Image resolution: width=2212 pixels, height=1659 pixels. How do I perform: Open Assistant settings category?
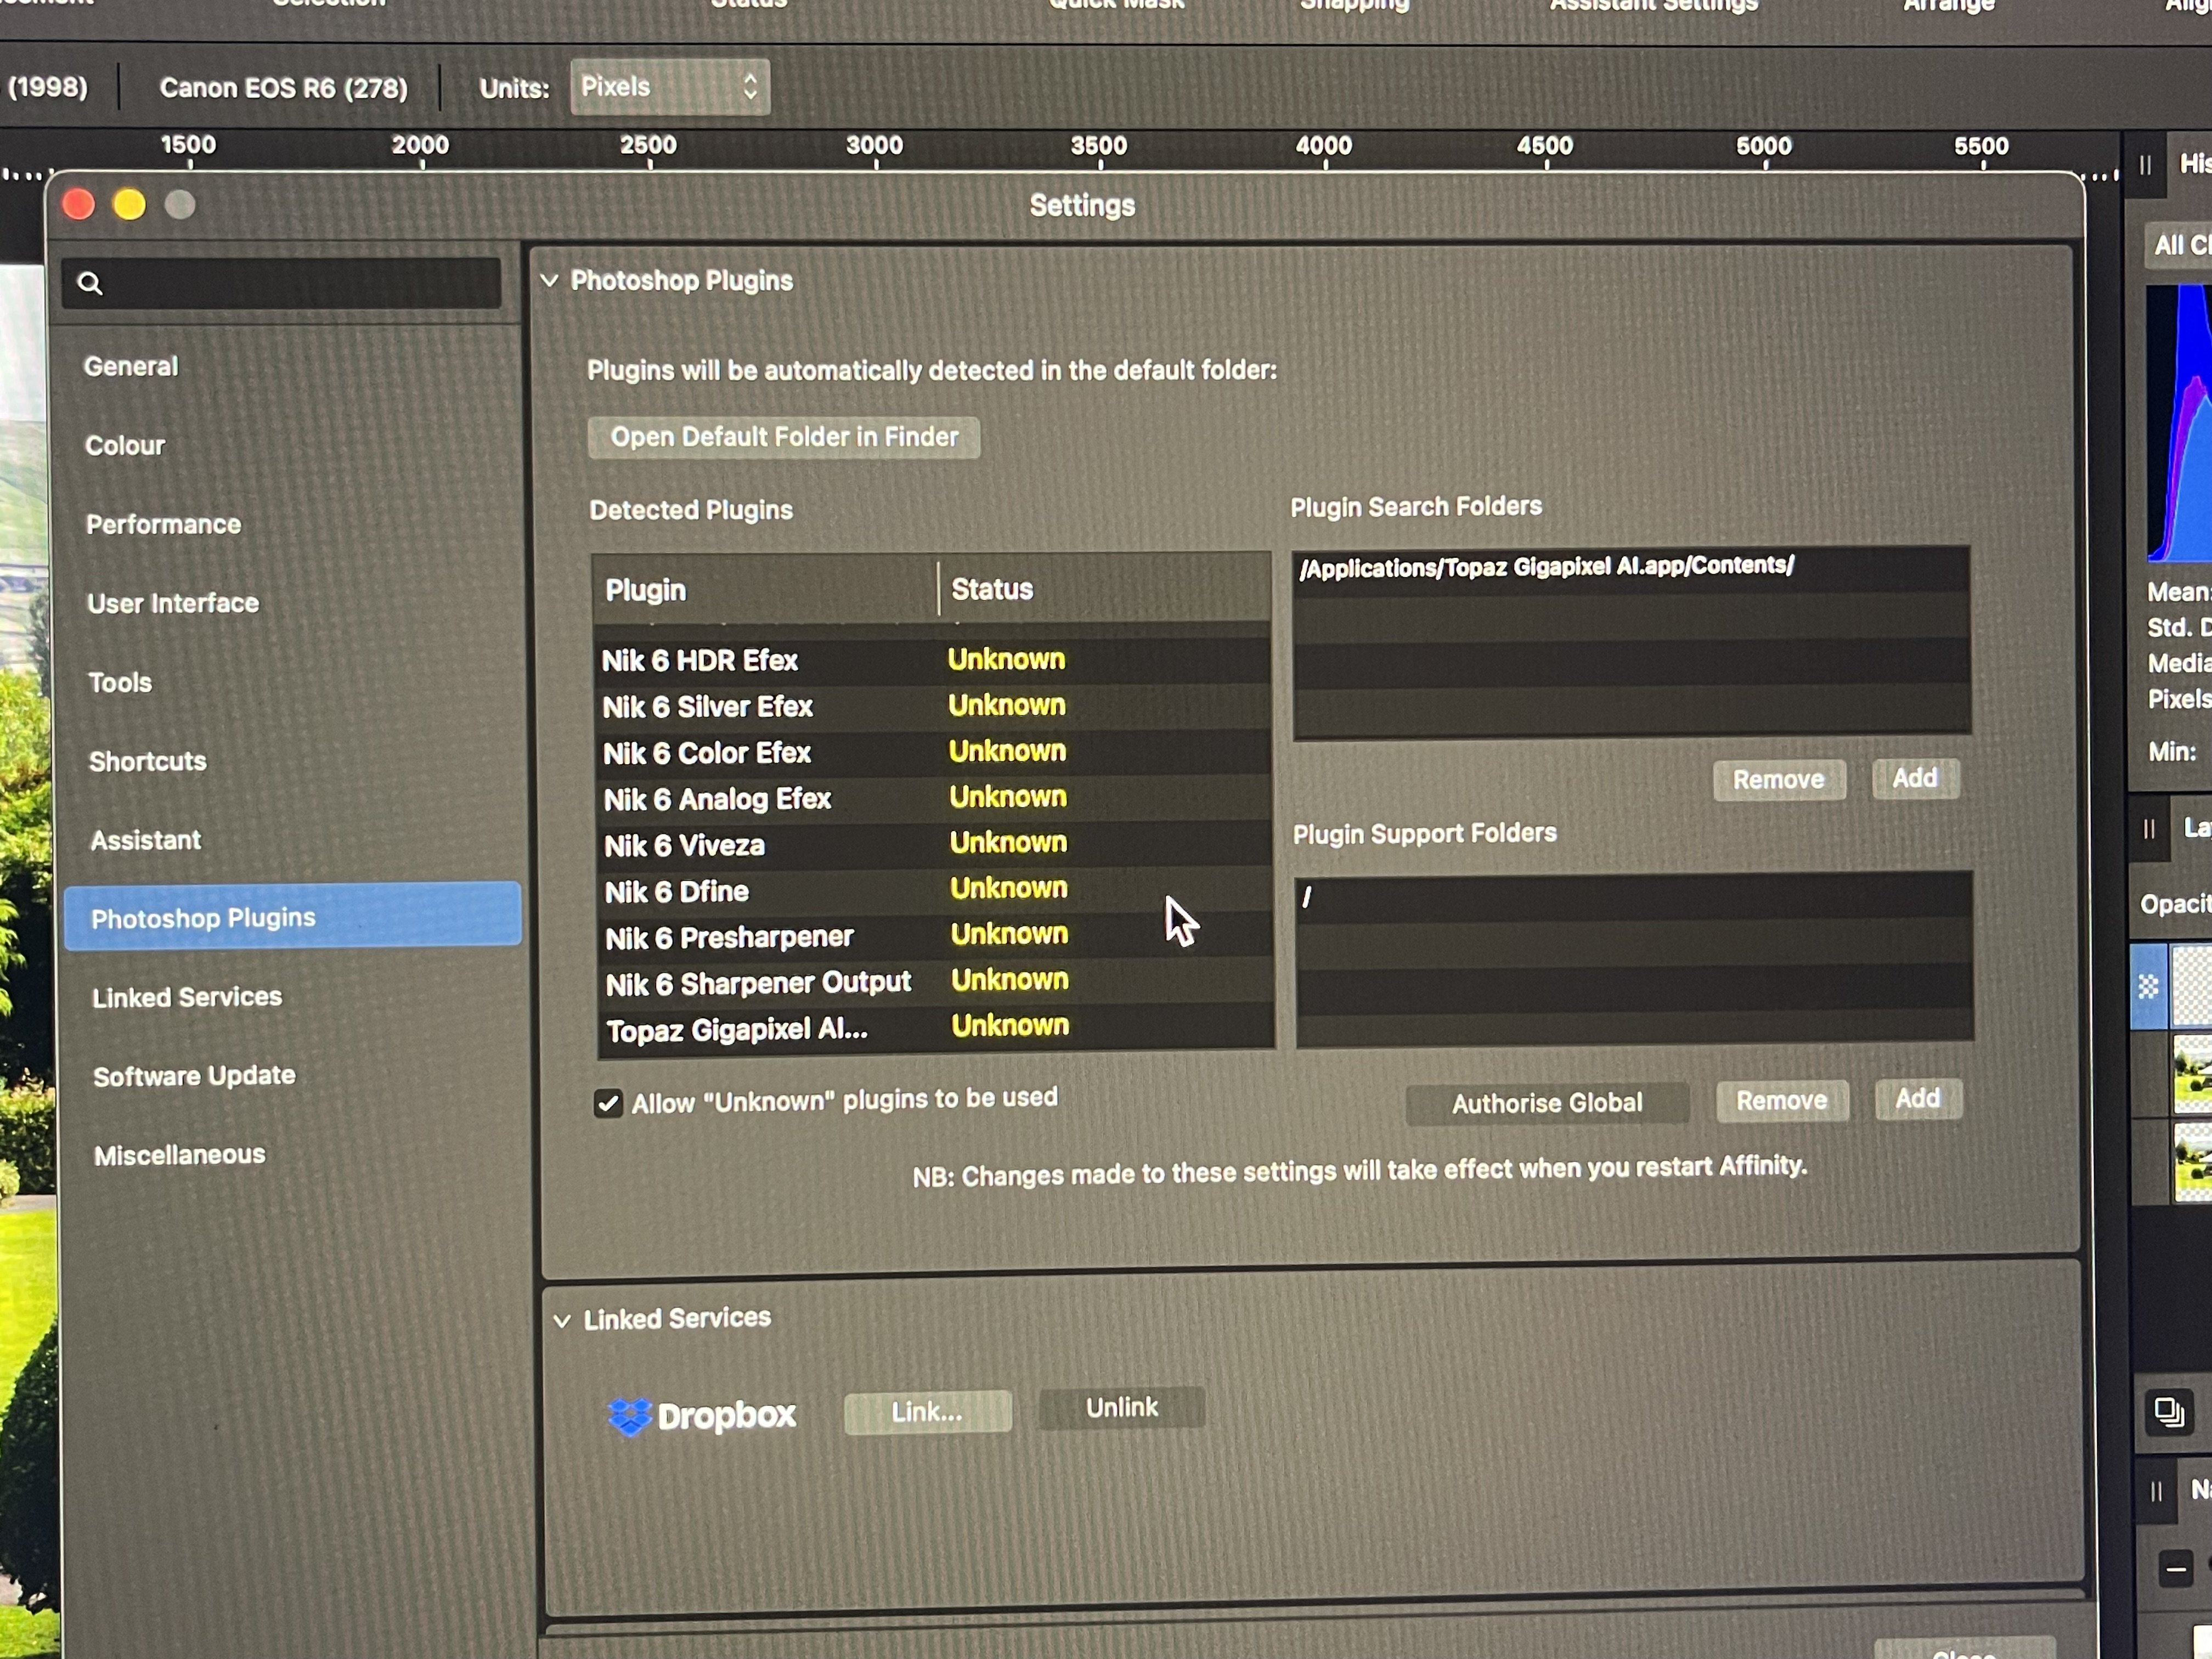pyautogui.click(x=146, y=841)
